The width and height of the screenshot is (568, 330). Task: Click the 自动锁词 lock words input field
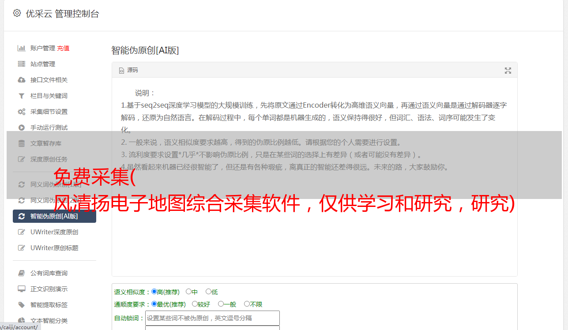tap(212, 318)
